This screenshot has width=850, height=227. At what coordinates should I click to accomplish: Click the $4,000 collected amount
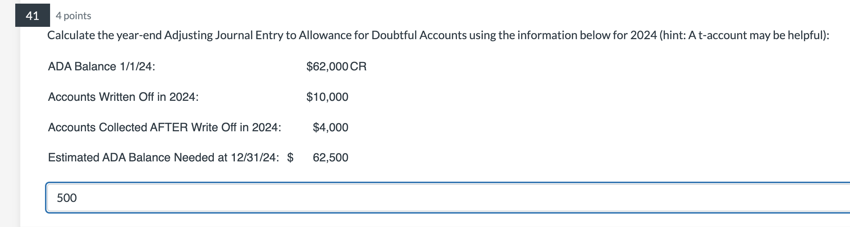[x=331, y=127]
